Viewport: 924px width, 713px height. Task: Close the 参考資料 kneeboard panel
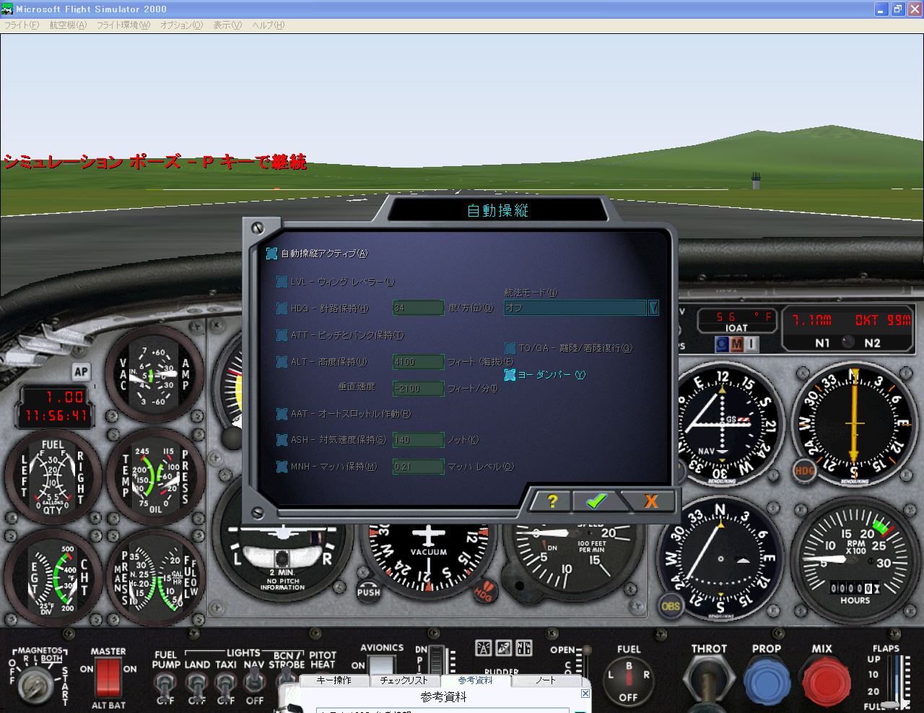[x=585, y=693]
